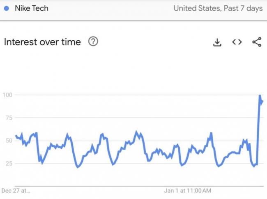Click the help question mark icon
Image resolution: width=267 pixels, height=199 pixels.
pos(93,42)
